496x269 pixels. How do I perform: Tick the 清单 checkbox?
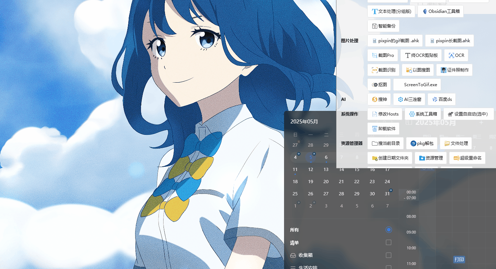point(388,243)
